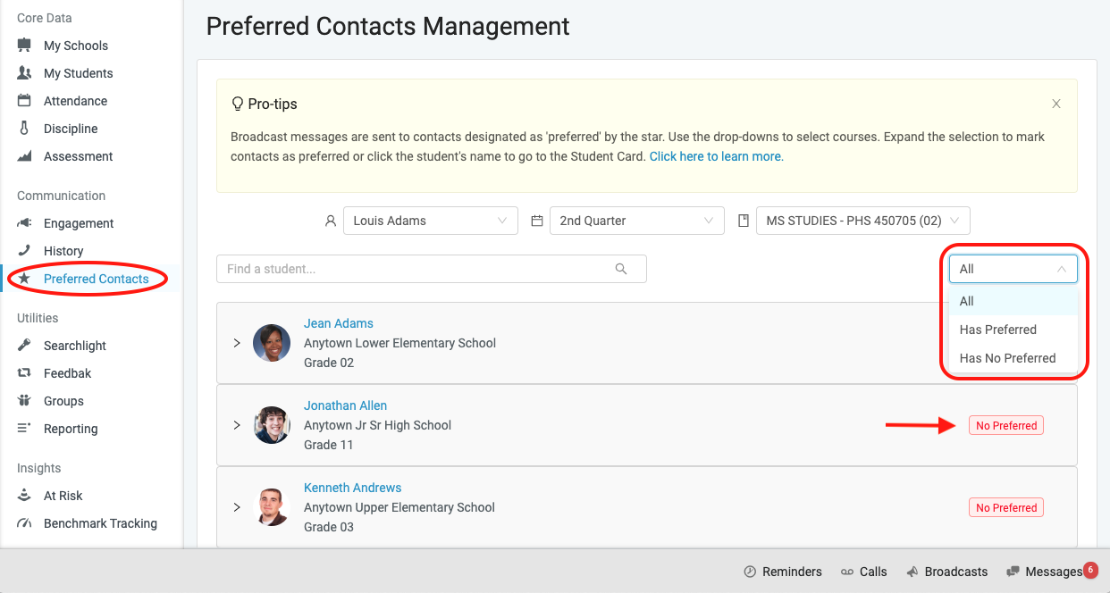Open Benchmark Tracking insights
This screenshot has height=593, width=1110.
click(100, 523)
